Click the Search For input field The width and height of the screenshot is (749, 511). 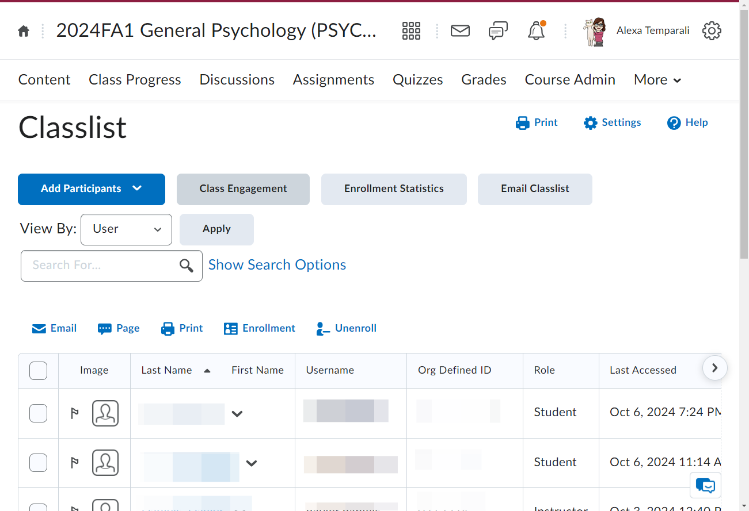pos(101,266)
